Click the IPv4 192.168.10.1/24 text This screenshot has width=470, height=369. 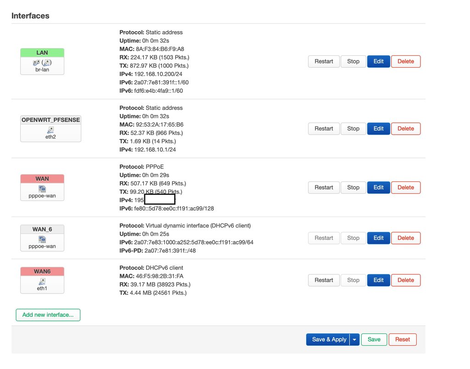point(147,150)
